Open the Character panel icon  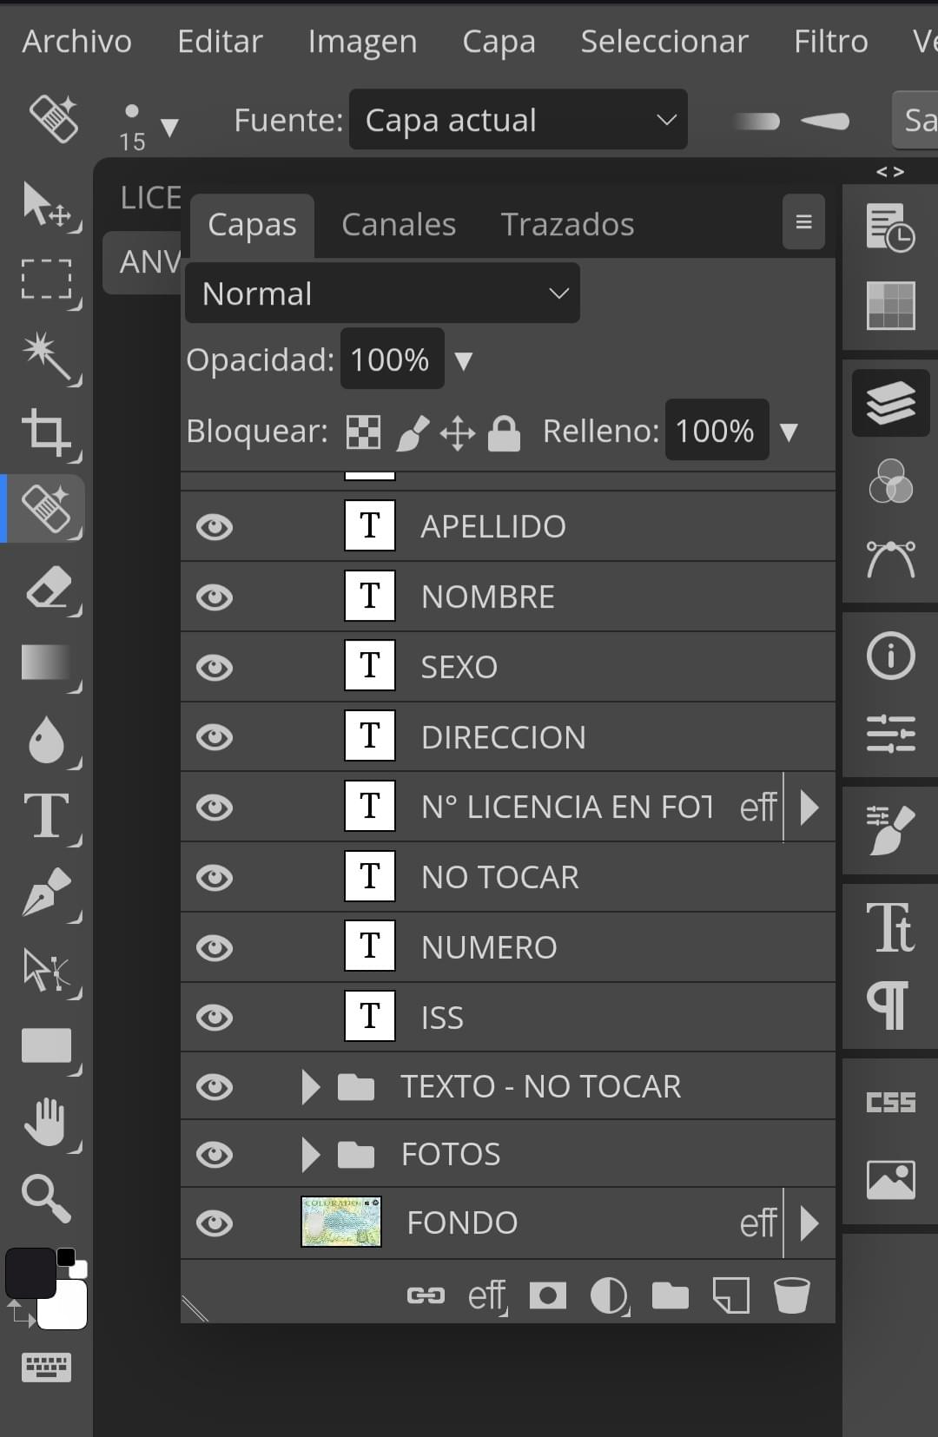(891, 927)
